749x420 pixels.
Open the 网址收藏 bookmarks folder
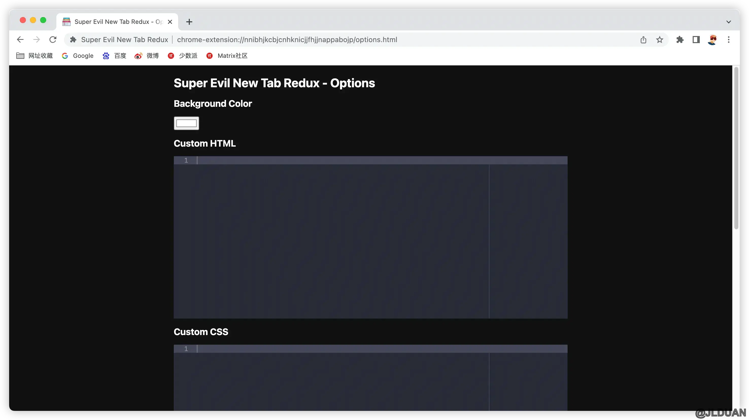tap(35, 56)
